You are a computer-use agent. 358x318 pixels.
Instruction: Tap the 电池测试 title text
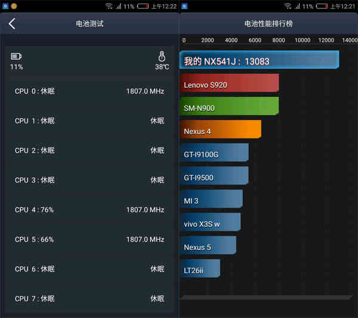[x=89, y=24]
